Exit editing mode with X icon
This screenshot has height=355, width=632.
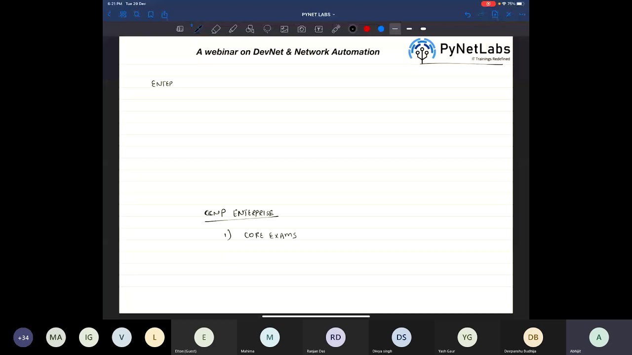point(509,15)
